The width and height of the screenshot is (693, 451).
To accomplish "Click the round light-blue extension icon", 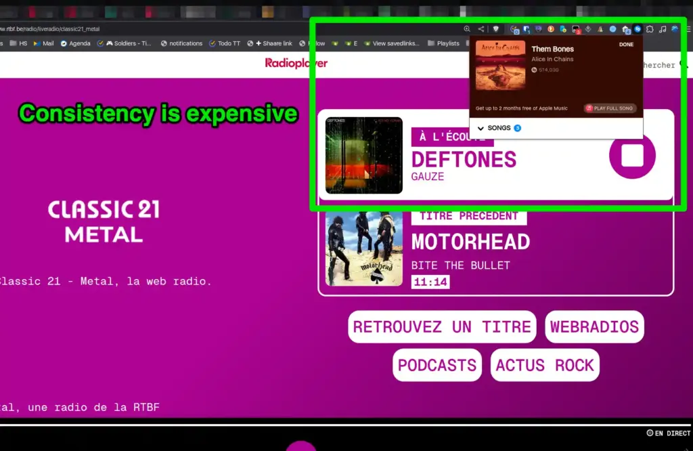I will tap(612, 29).
